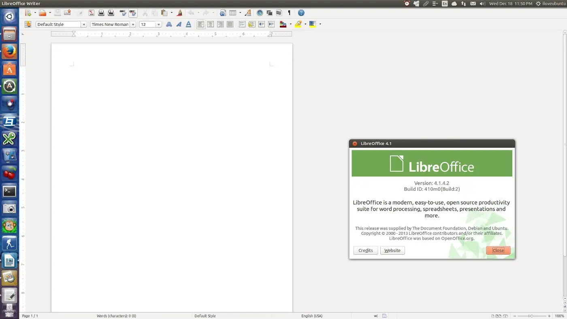The width and height of the screenshot is (567, 319).
Task: Align text left
Action: [x=201, y=24]
